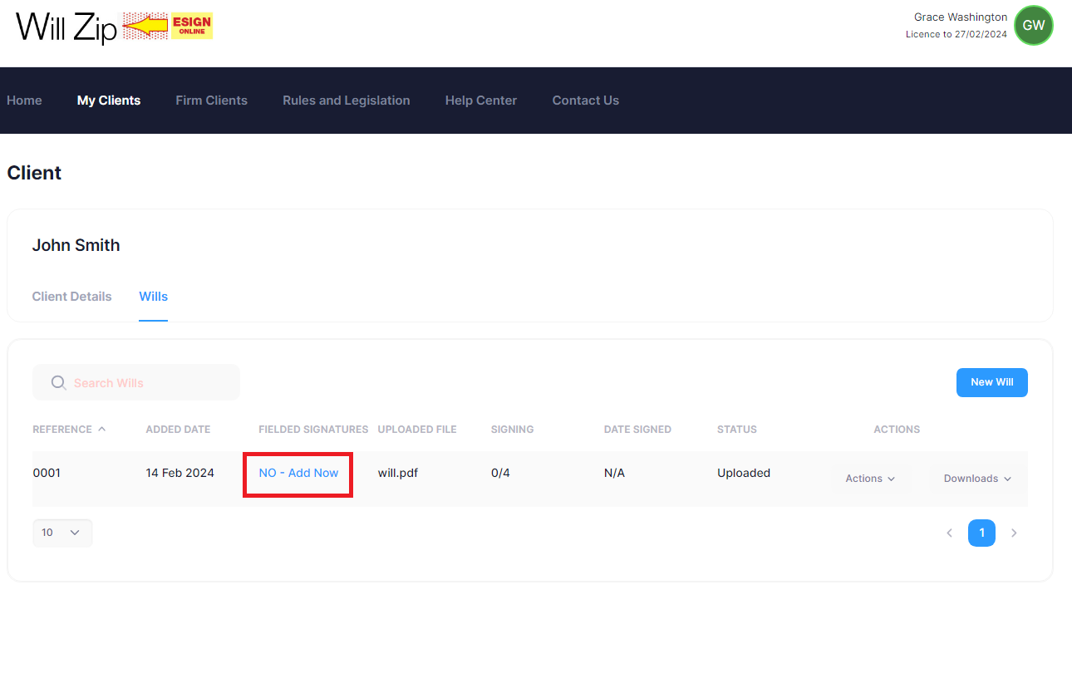Click the will.pdf file name

(x=398, y=473)
